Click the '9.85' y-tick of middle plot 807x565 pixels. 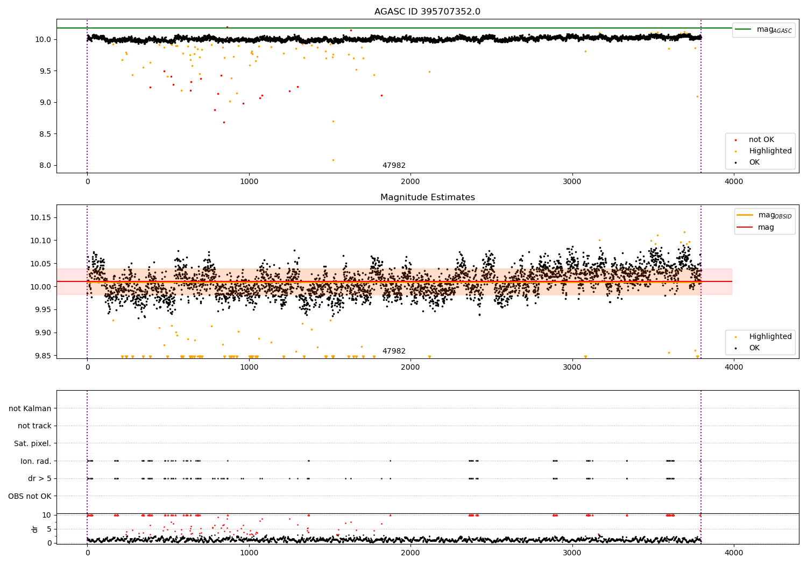43,356
